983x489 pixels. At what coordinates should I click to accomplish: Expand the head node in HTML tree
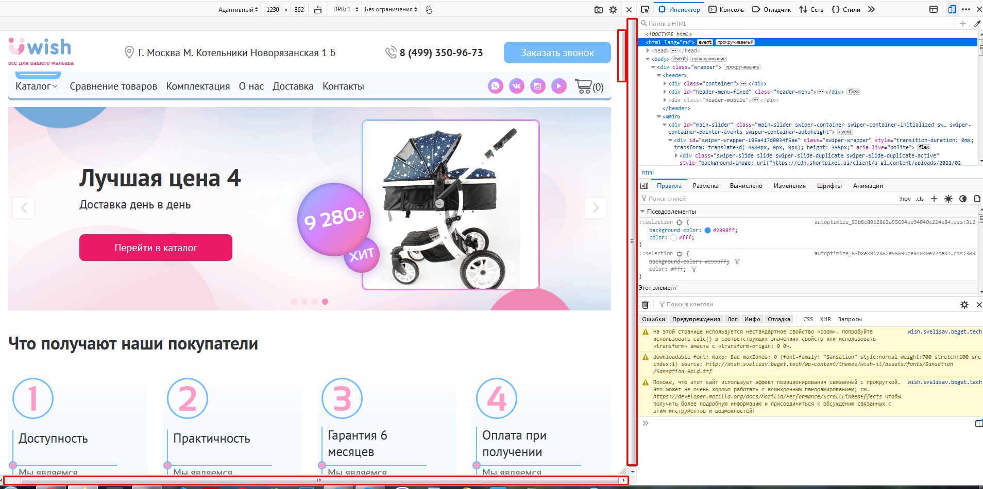pyautogui.click(x=648, y=50)
